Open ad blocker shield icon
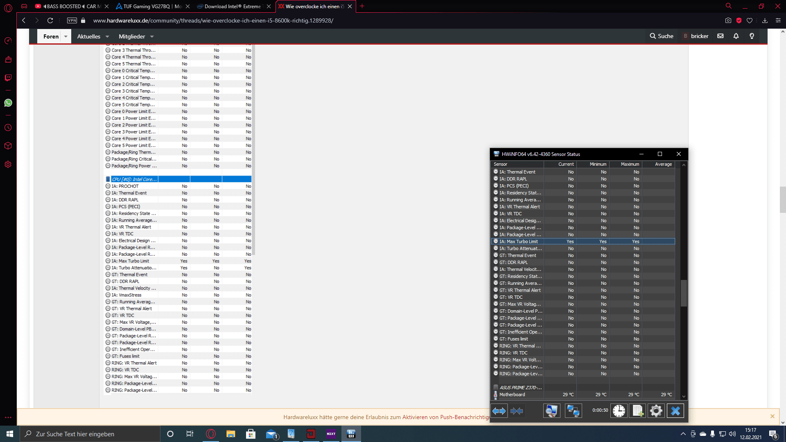The height and width of the screenshot is (442, 786). pyautogui.click(x=739, y=20)
